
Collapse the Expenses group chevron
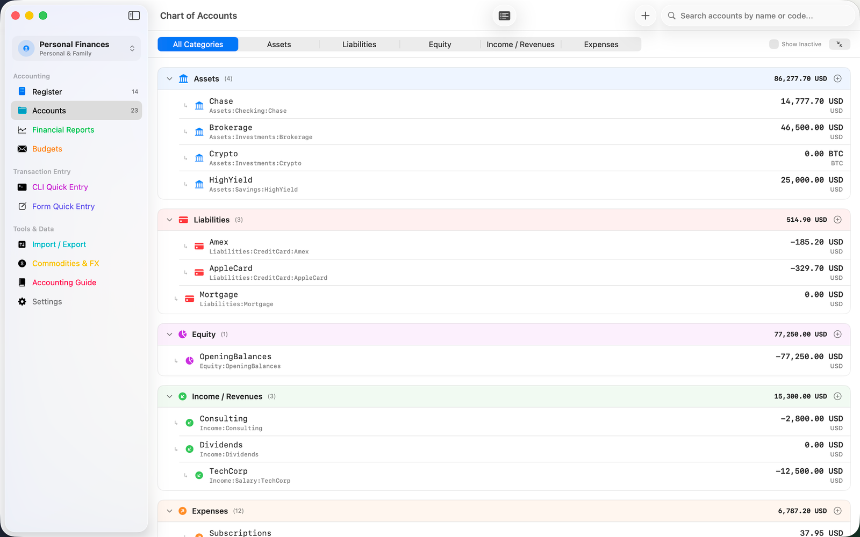169,511
